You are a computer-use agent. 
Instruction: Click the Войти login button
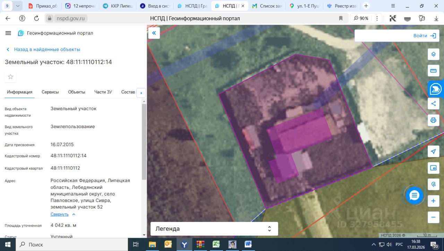[x=425, y=36]
